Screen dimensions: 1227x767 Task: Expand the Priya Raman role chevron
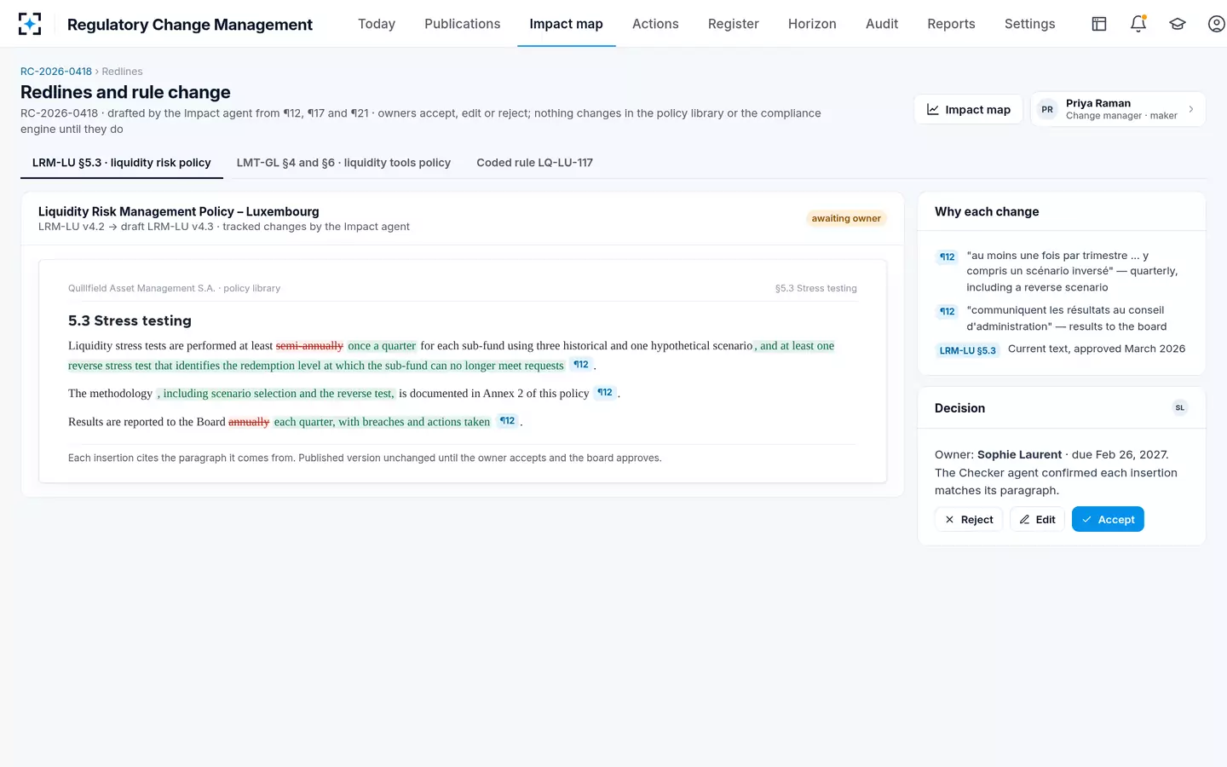coord(1191,109)
